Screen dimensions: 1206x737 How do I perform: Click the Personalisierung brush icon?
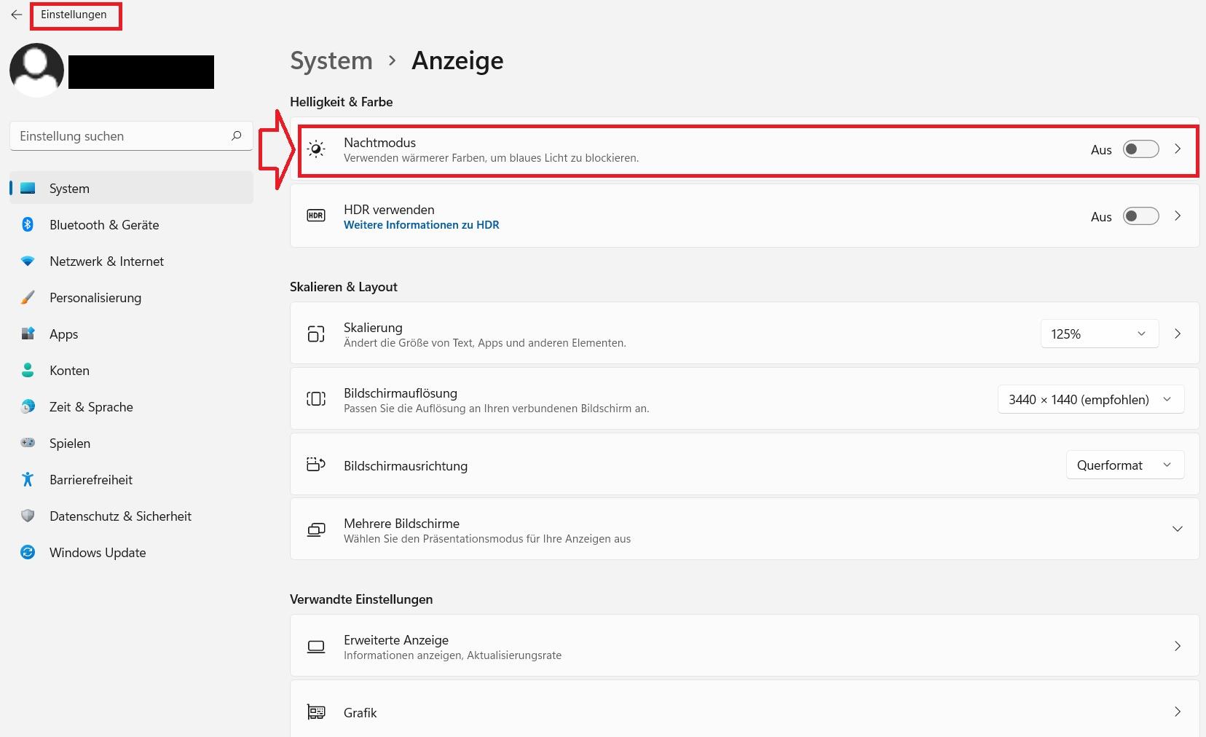(x=28, y=297)
